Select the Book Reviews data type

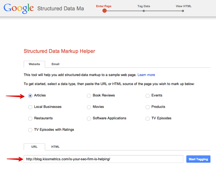tap(89, 96)
